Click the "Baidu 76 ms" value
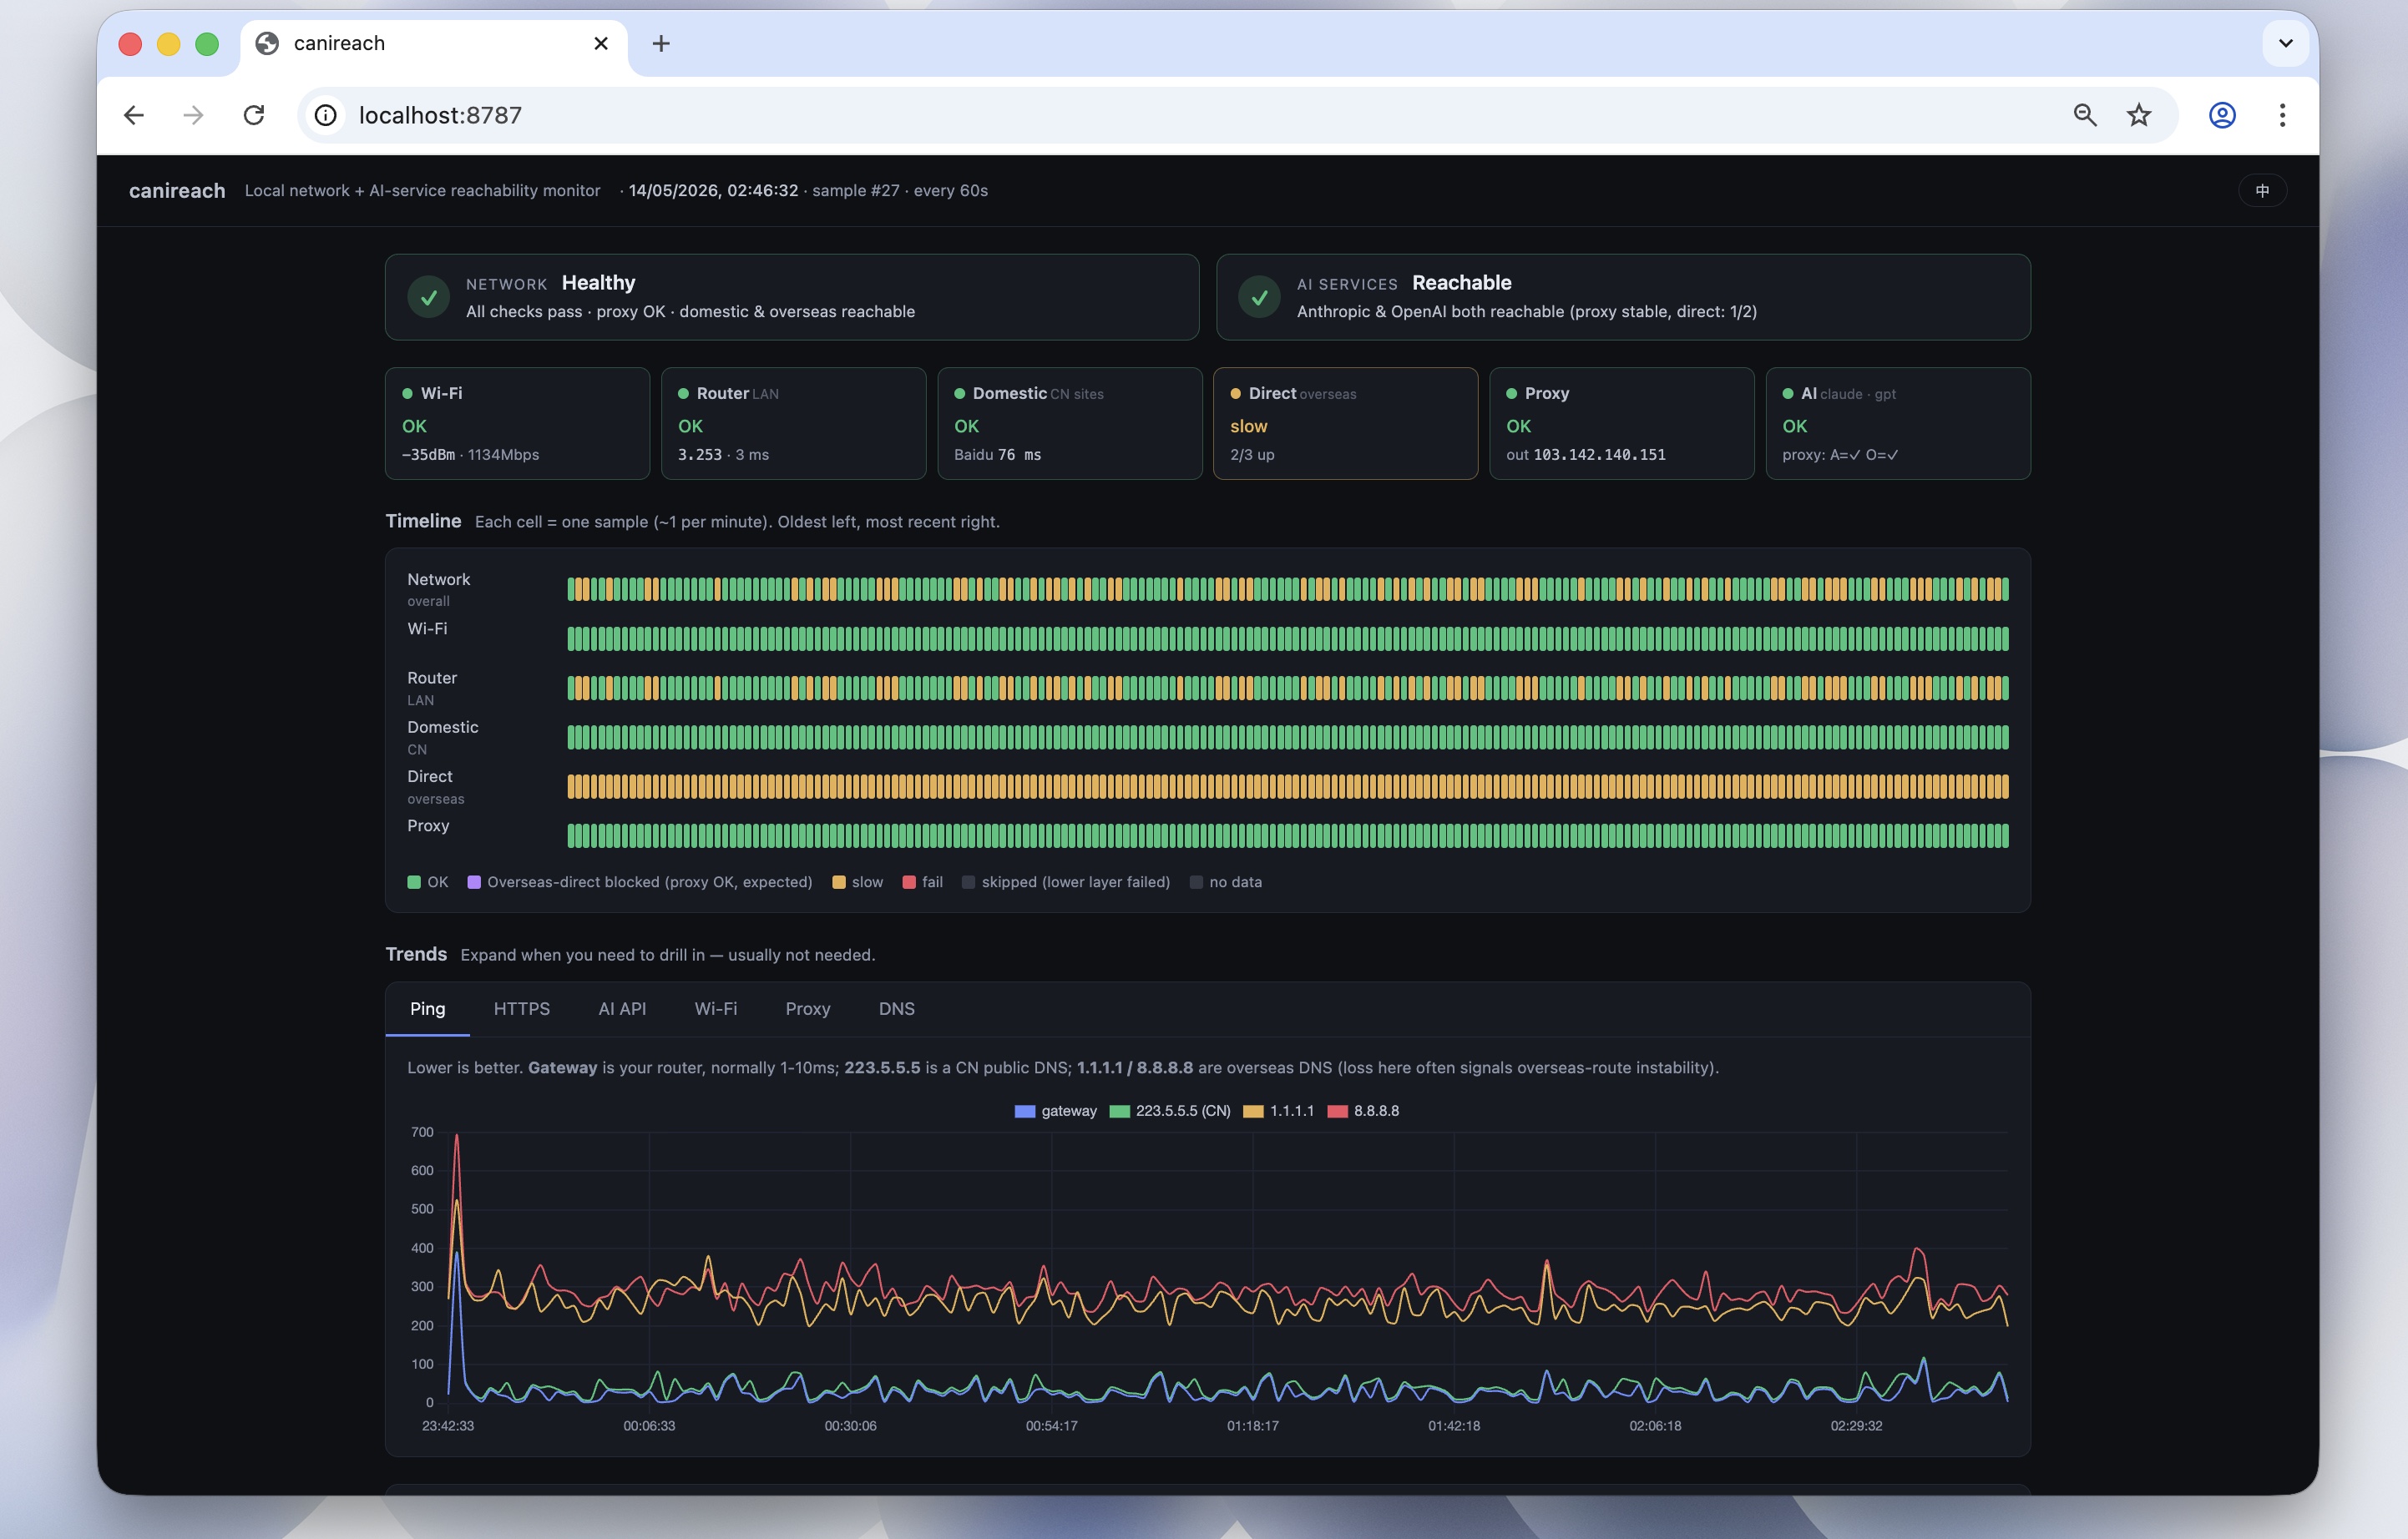 pyautogui.click(x=997, y=455)
